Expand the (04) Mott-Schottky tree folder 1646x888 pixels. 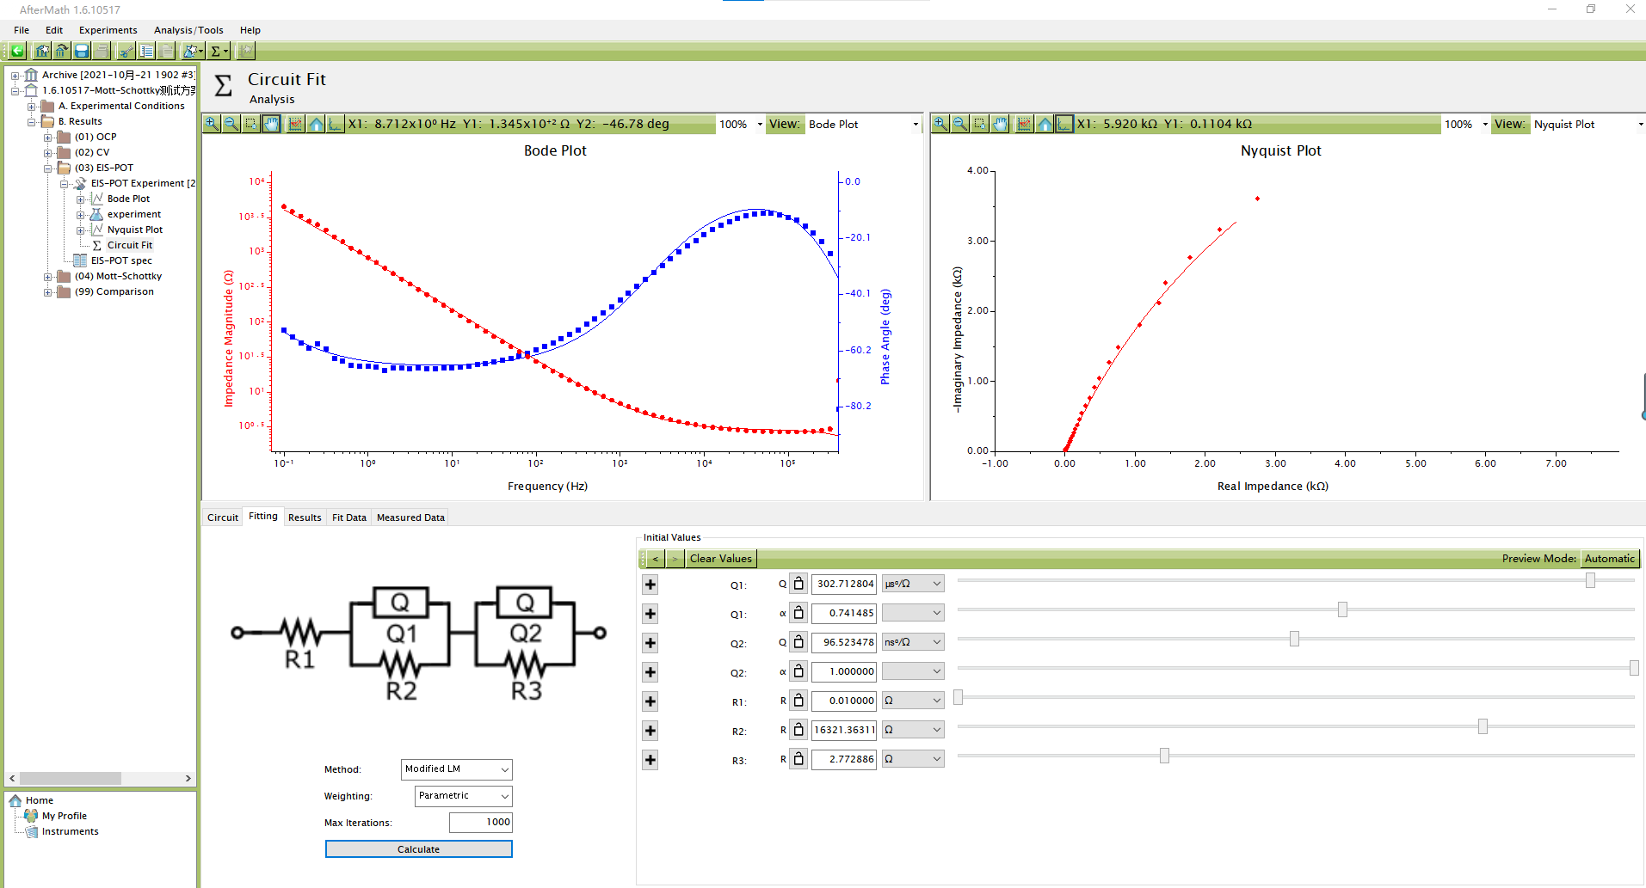pos(48,277)
